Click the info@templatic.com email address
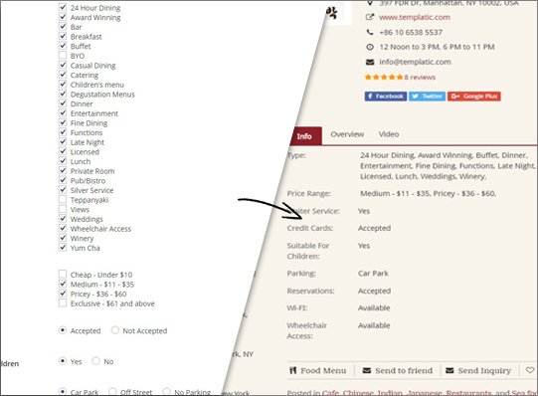This screenshot has width=538, height=396. pos(415,62)
